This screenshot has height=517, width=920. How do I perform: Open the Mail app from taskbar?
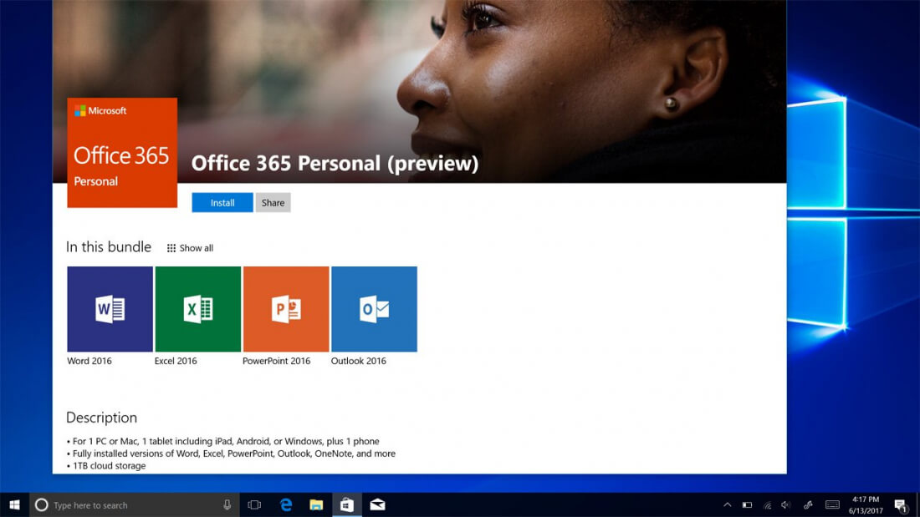[377, 504]
